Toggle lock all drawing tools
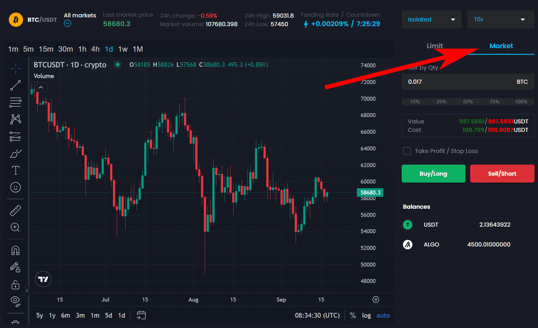Screen dimensions: 538x328 pyautogui.click(x=15, y=285)
